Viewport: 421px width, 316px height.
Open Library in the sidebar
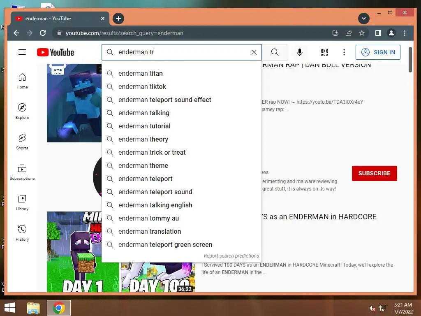[x=22, y=202]
